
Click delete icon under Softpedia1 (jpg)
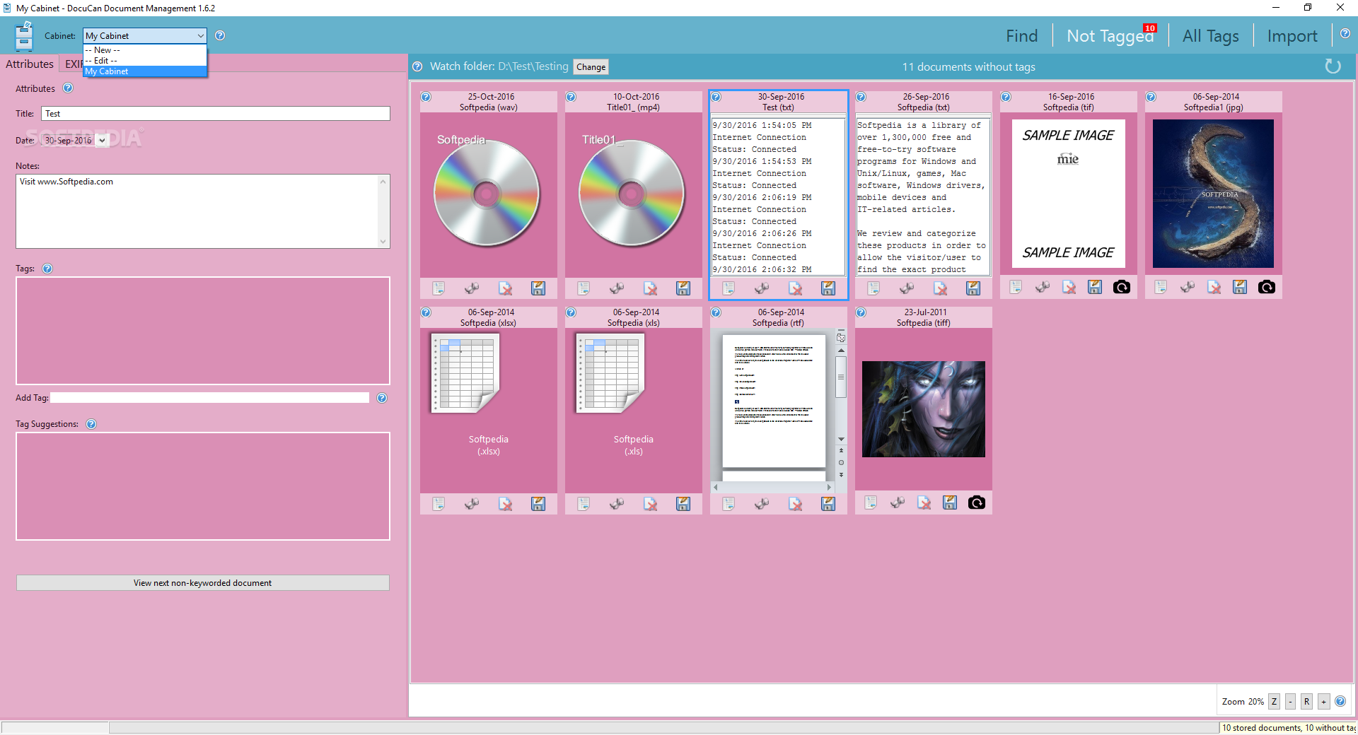pyautogui.click(x=1214, y=287)
